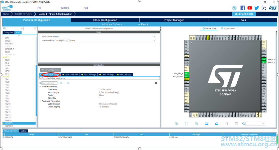Open the pin search combo box

pyautogui.click(x=255, y=124)
